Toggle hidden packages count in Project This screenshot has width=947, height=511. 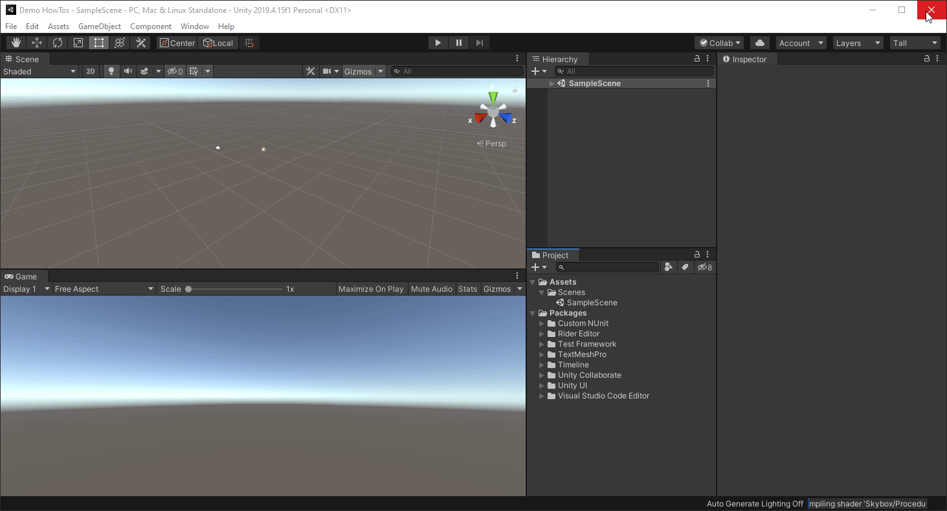pos(704,267)
